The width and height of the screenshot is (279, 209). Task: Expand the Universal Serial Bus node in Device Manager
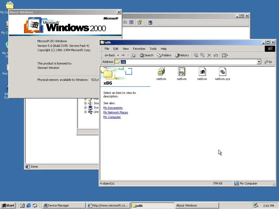point(85,112)
